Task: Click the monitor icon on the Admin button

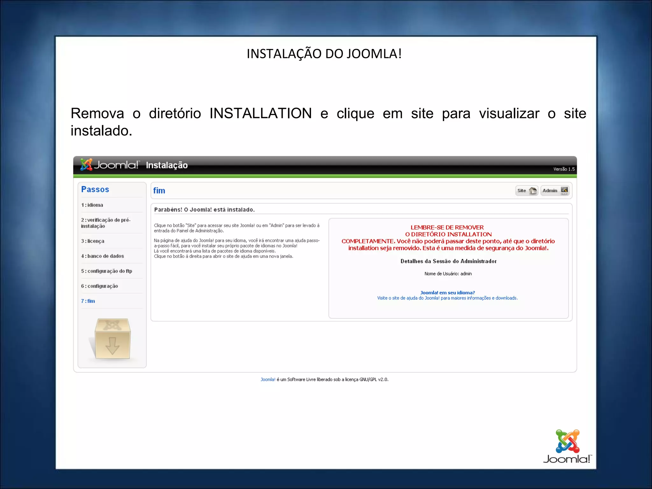Action: coord(564,190)
